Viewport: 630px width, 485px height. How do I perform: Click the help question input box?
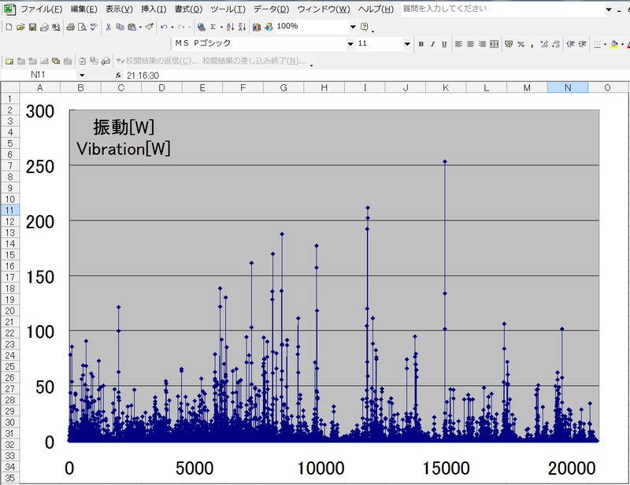point(502,9)
